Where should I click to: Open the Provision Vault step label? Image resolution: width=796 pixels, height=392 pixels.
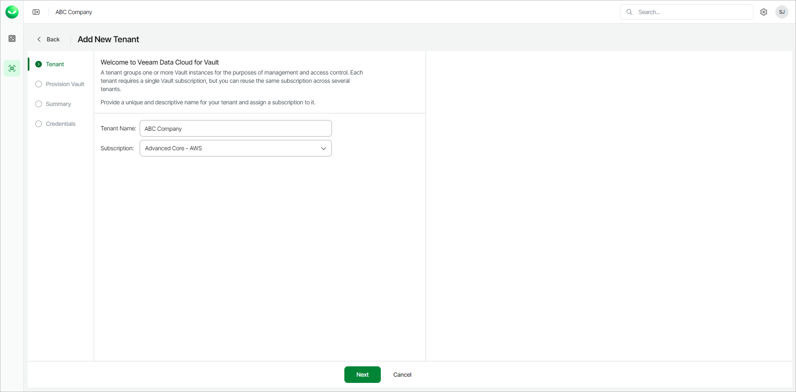[x=65, y=84]
